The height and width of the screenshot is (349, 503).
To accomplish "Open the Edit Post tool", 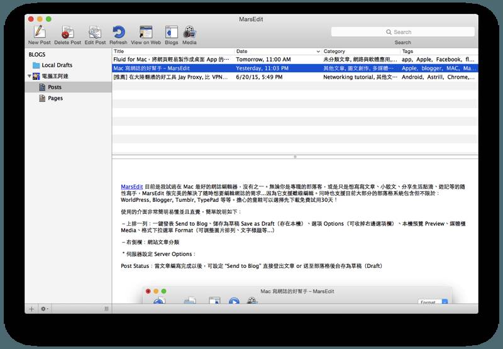I will click(95, 32).
